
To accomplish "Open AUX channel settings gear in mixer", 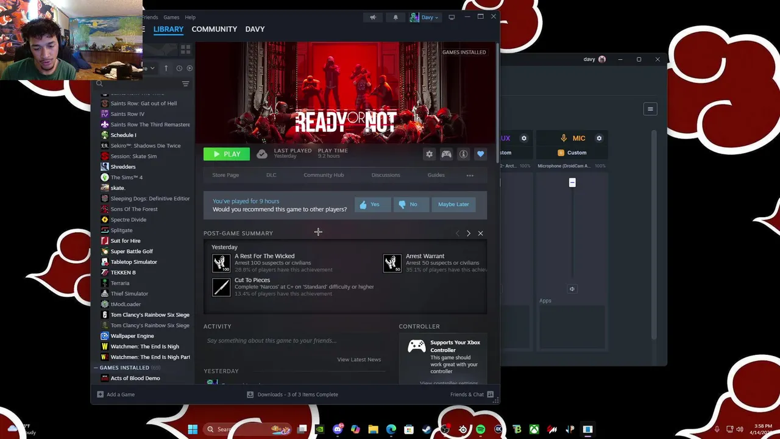I will point(523,138).
